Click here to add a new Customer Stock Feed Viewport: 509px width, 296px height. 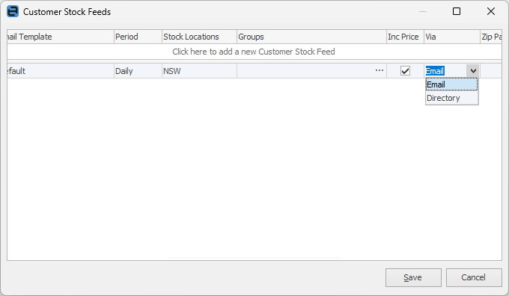[x=254, y=52]
